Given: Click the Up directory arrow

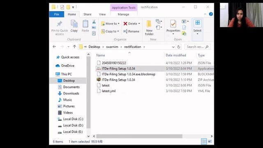Looking at the screenshot, I should [74, 47].
